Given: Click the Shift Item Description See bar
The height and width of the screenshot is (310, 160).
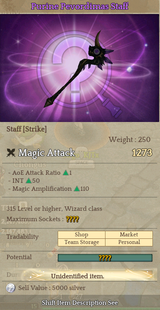Looking at the screenshot, I should pos(80,302).
